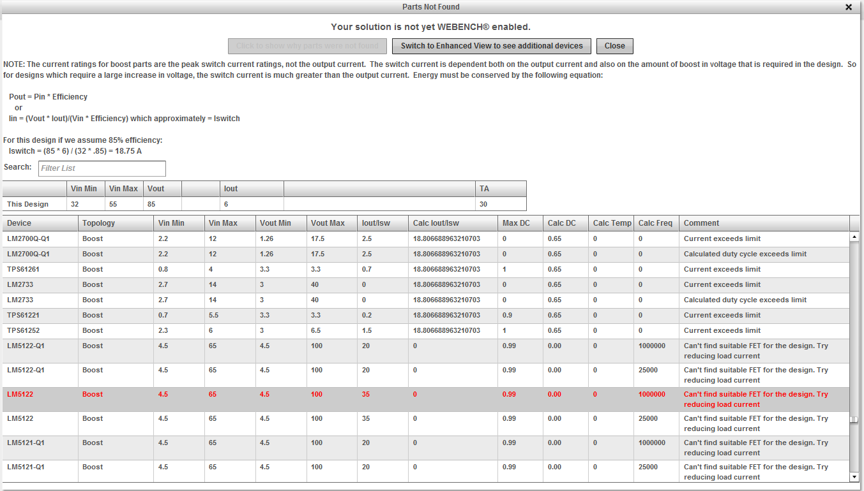Select the TPS61221 device row
Screen dimensions: 864x491
click(426, 315)
